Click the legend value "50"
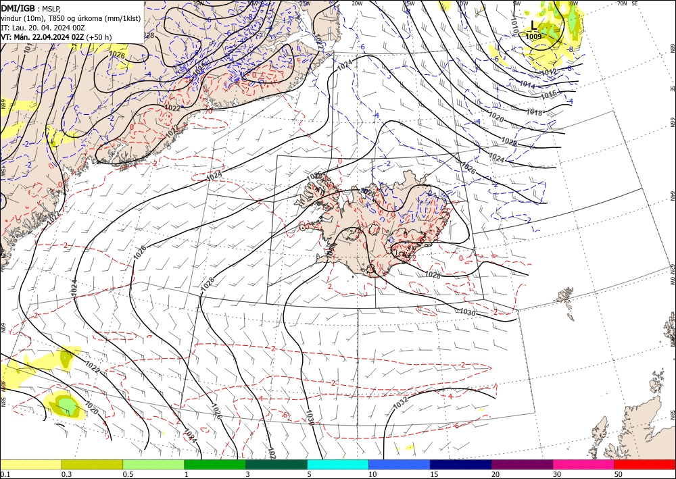 coord(619,474)
